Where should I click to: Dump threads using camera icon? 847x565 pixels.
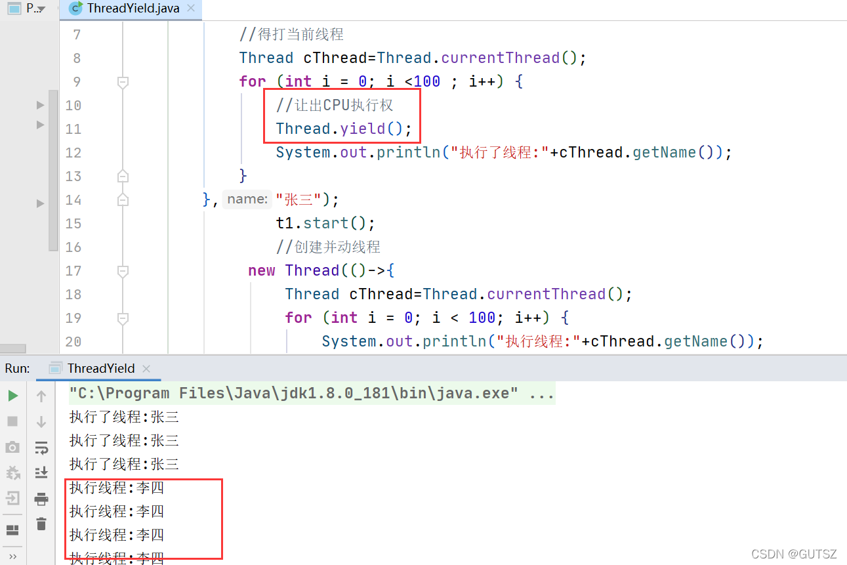coord(13,447)
